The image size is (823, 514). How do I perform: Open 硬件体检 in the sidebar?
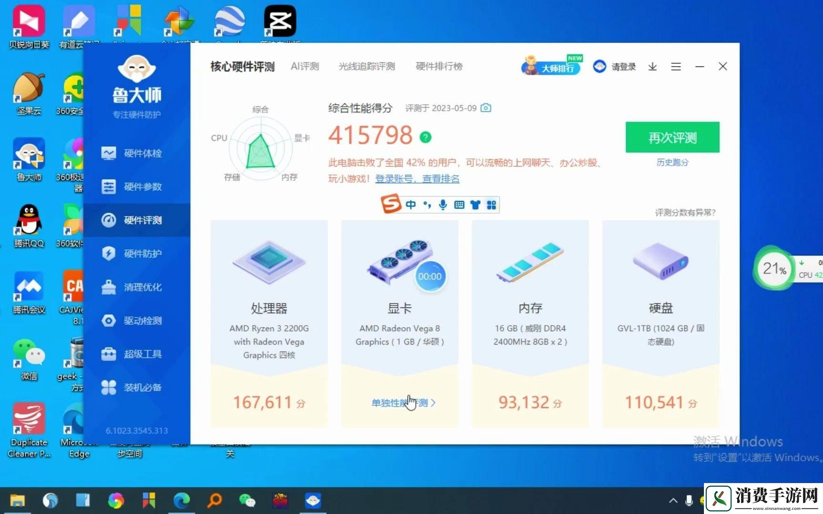137,153
